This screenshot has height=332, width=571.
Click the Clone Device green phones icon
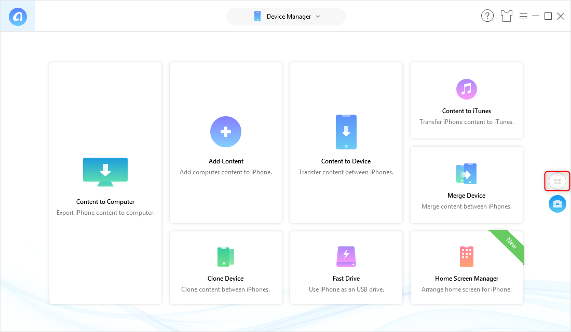[x=226, y=257]
